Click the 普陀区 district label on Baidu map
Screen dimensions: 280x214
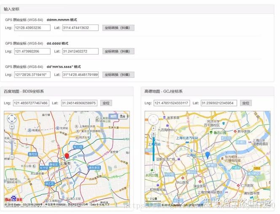point(33,154)
